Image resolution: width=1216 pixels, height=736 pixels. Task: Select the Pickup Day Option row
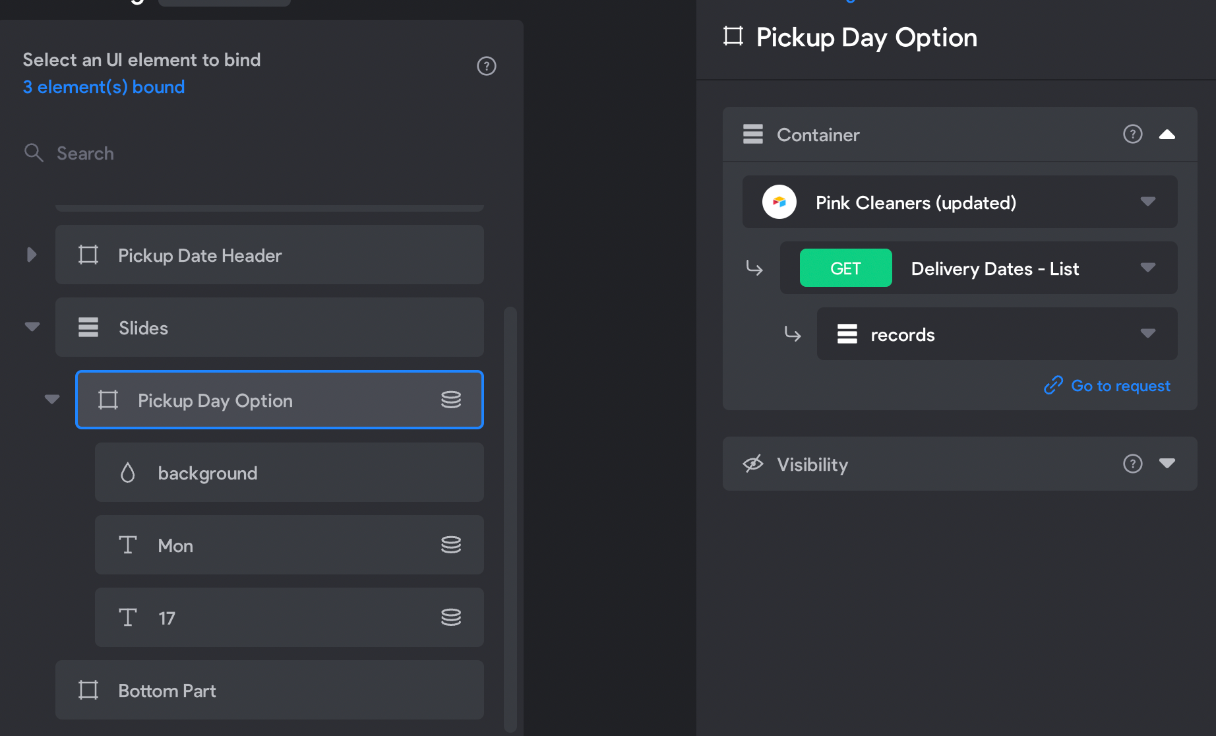coord(280,400)
